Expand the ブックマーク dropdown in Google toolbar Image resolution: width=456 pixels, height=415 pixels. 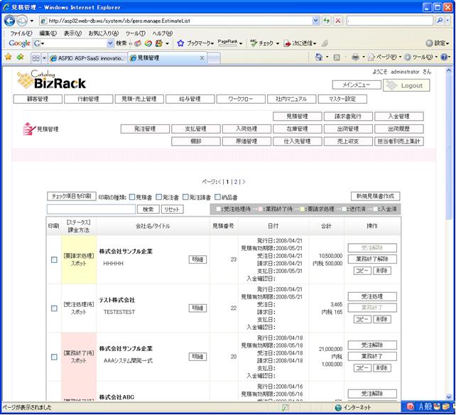point(212,43)
